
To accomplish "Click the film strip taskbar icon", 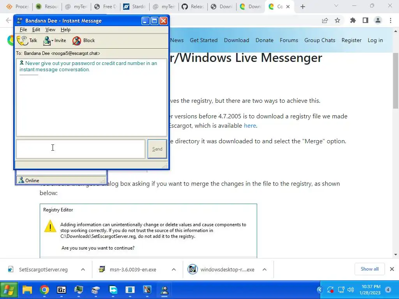I will [147, 290].
